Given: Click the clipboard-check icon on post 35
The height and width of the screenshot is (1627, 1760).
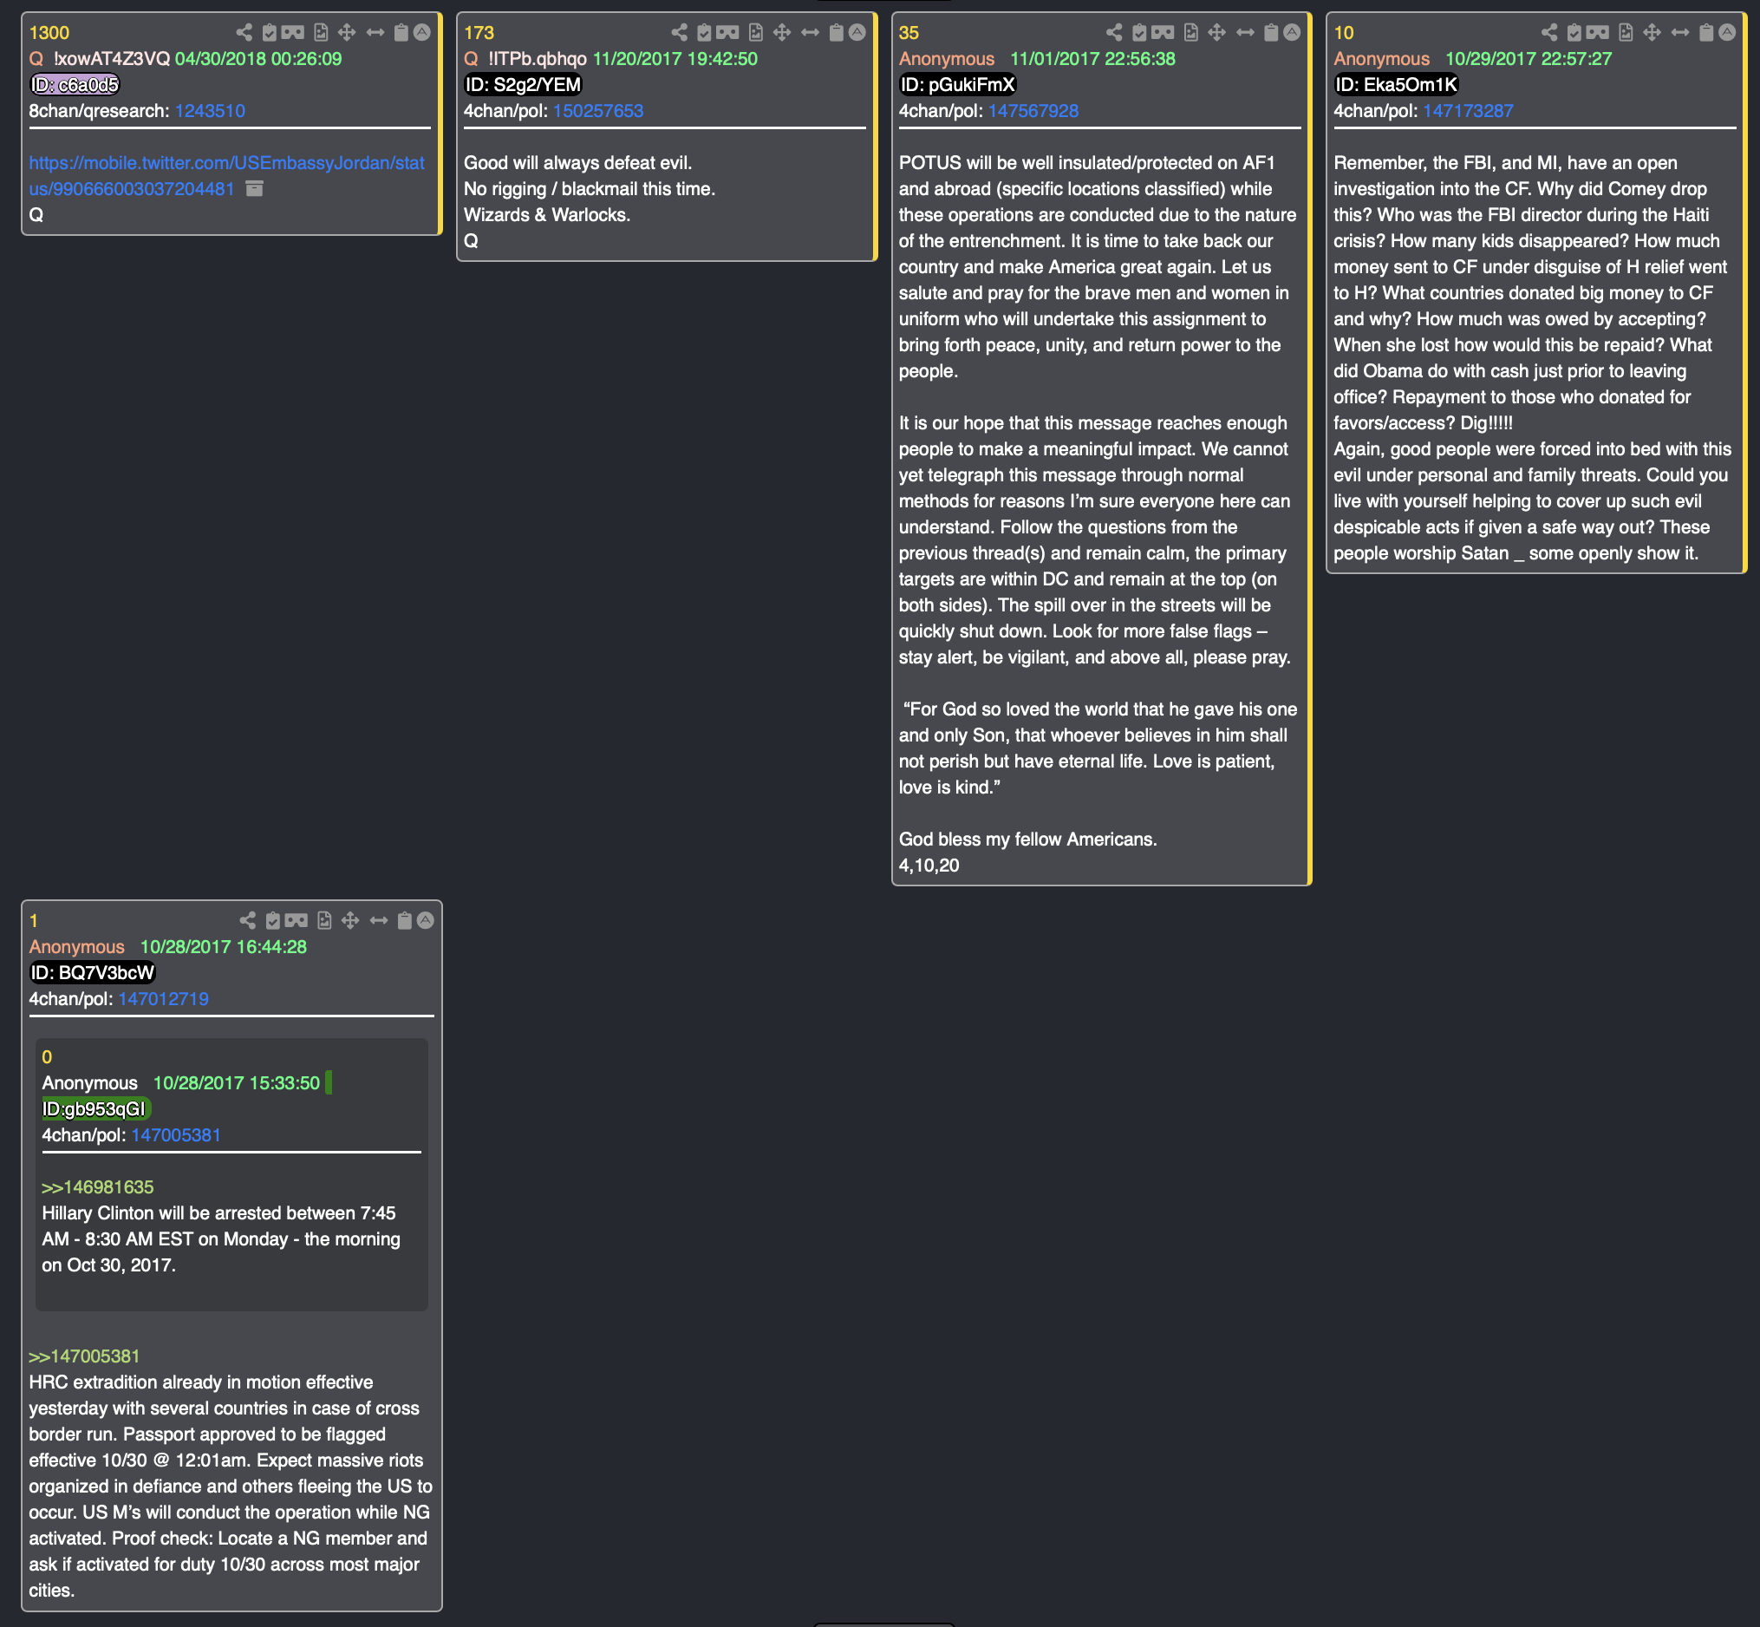Looking at the screenshot, I should pyautogui.click(x=1139, y=33).
